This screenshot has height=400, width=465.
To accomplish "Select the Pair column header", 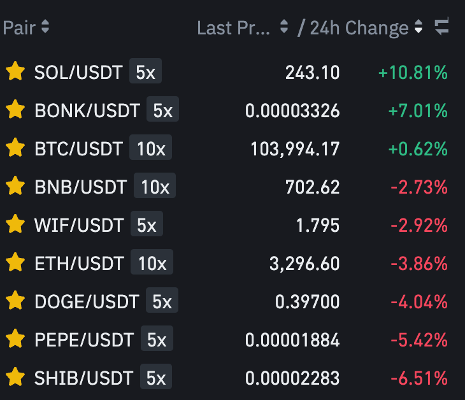I will point(19,28).
